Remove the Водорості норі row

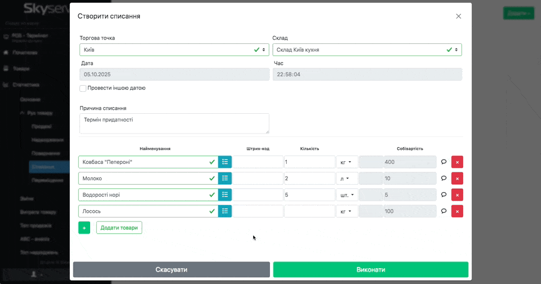click(457, 195)
